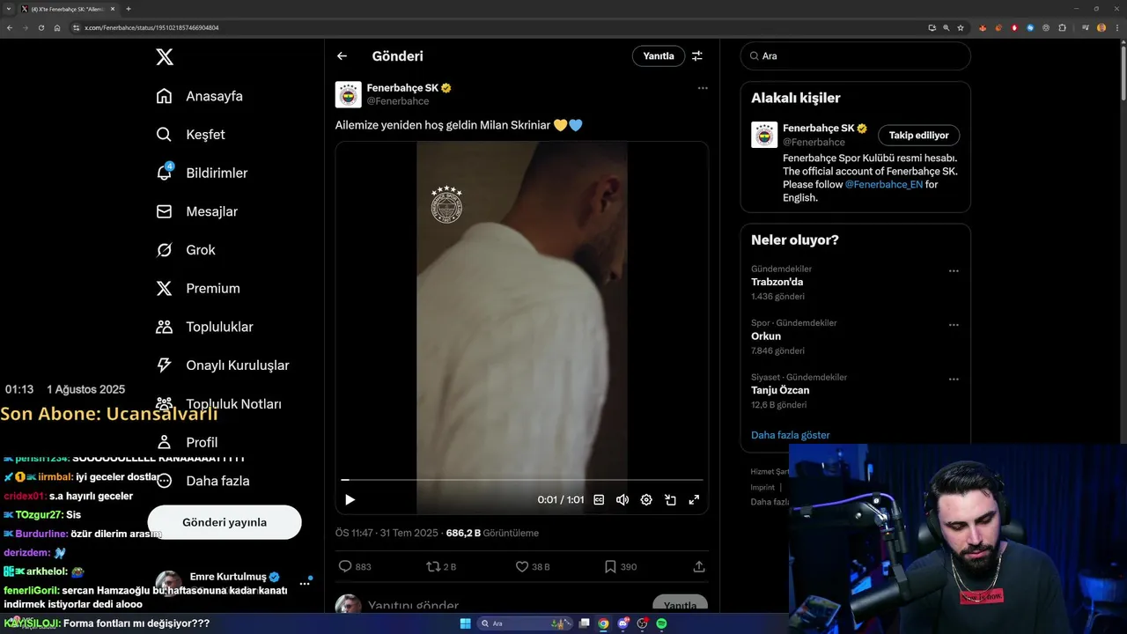The width and height of the screenshot is (1127, 634).
Task: Open the Windows Start menu
Action: point(465,623)
